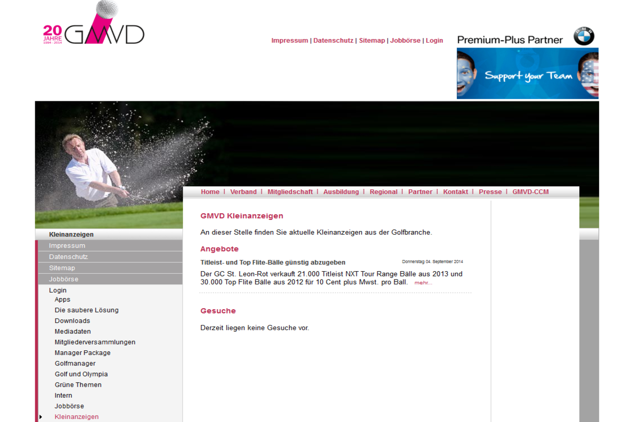Click the BMW logo icon
This screenshot has height=422, width=633.
584,36
